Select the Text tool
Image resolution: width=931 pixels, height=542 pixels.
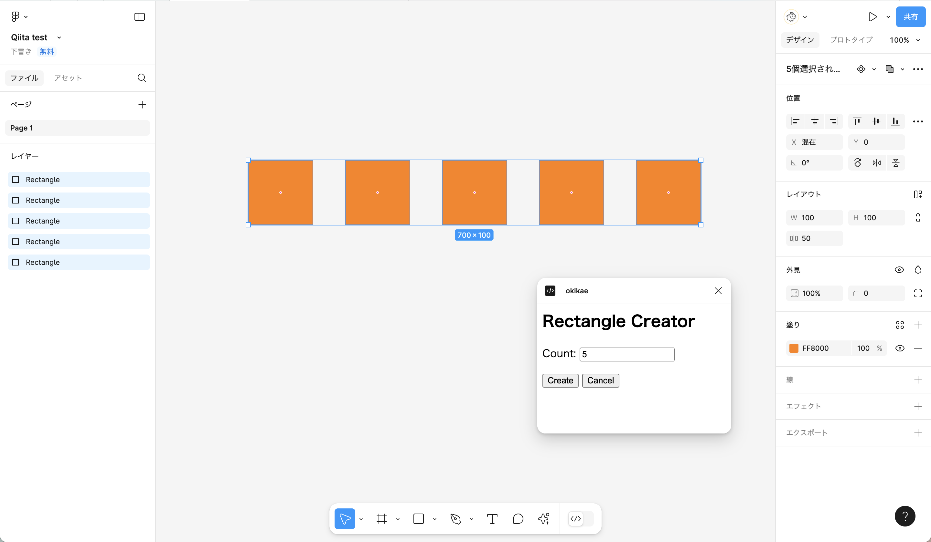pos(492,519)
